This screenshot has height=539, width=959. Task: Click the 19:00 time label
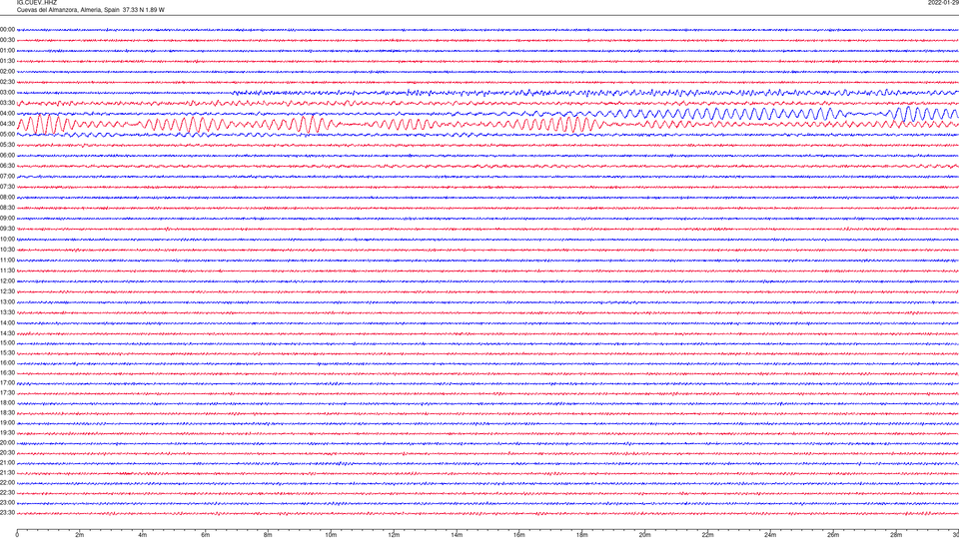(x=7, y=423)
